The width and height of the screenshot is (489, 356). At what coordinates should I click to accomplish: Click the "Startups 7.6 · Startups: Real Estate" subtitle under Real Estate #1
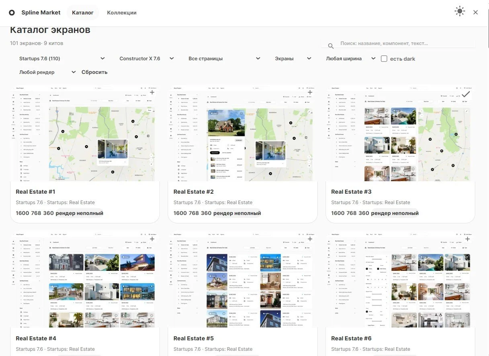(x=55, y=203)
